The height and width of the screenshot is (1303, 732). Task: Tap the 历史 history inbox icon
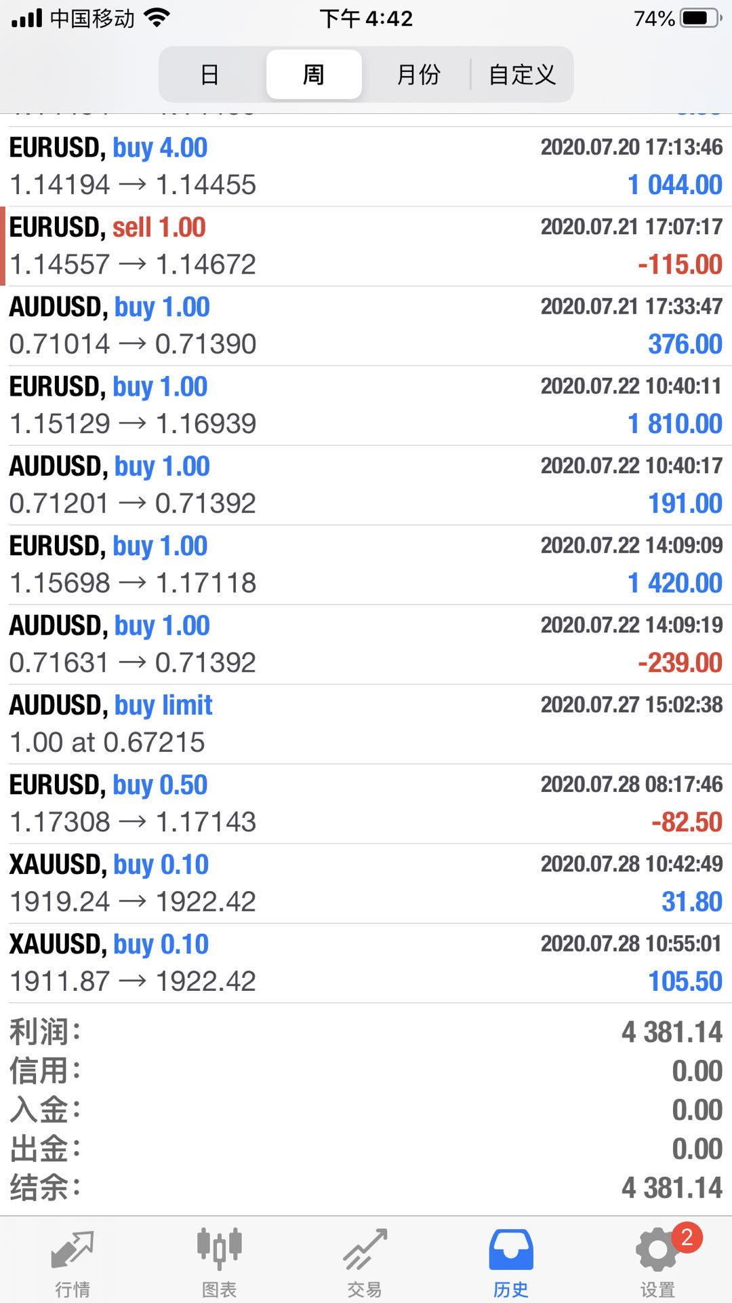[511, 1249]
